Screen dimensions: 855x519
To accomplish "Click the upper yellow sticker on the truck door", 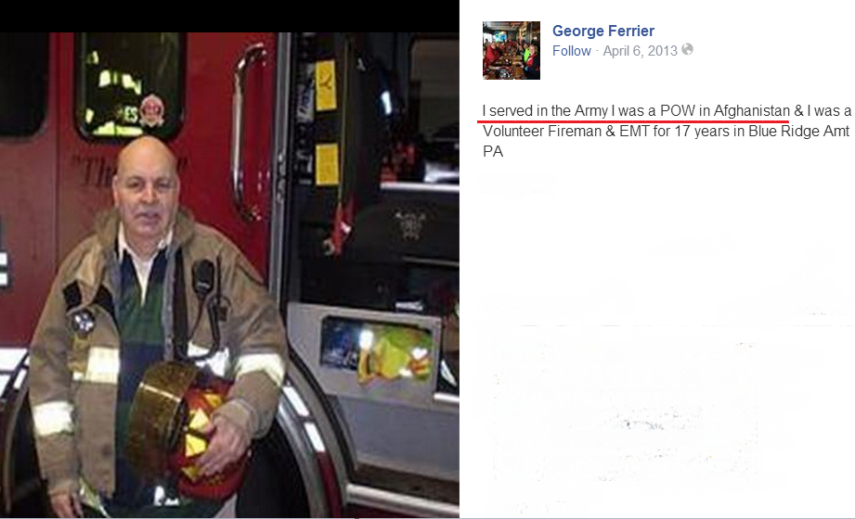I will (326, 85).
